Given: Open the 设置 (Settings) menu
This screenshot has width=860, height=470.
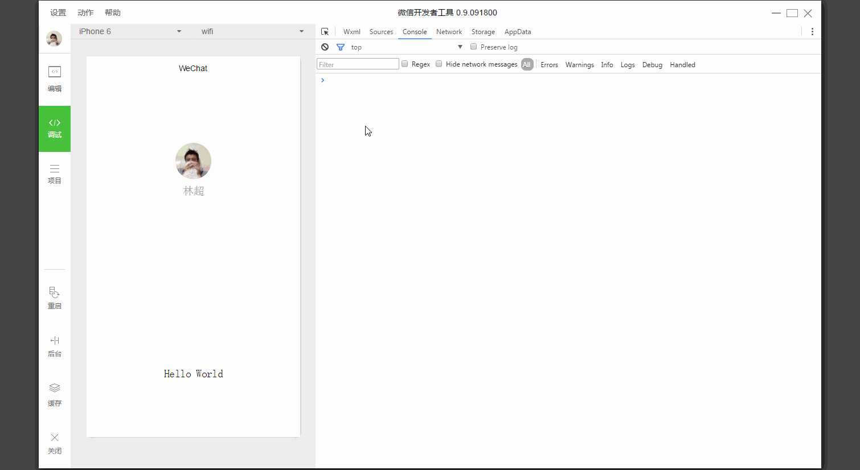Looking at the screenshot, I should (58, 13).
